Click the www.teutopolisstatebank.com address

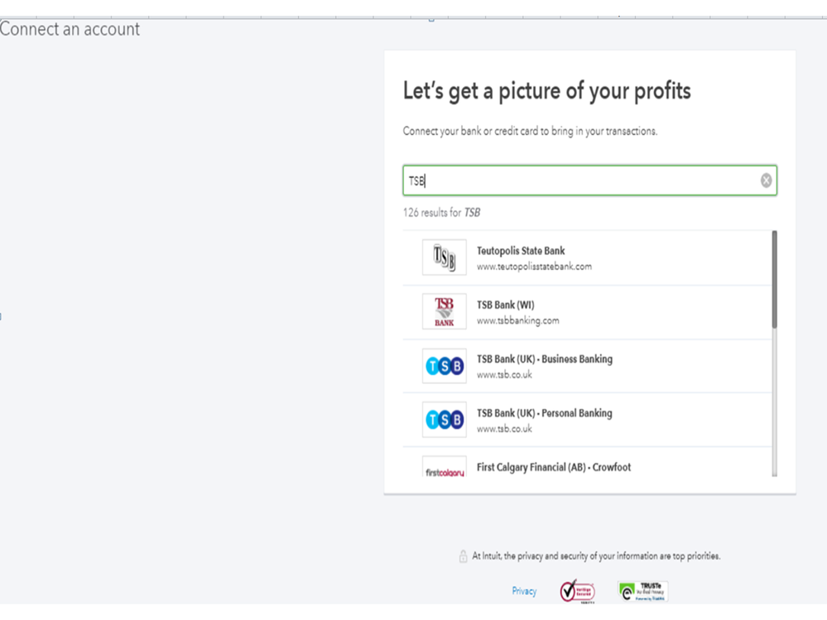click(534, 267)
